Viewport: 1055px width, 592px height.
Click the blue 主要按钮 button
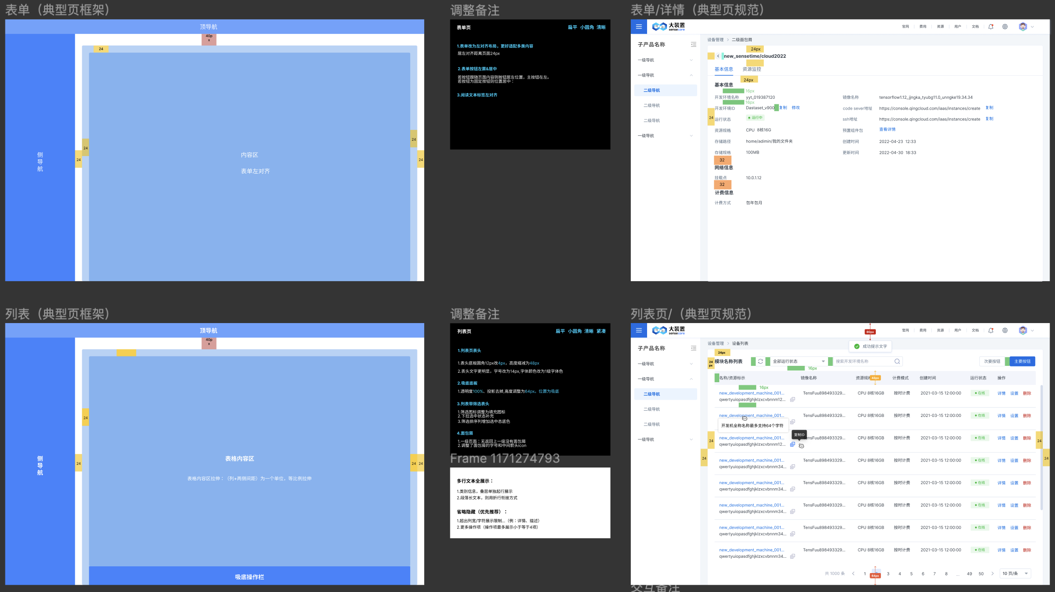[1022, 361]
